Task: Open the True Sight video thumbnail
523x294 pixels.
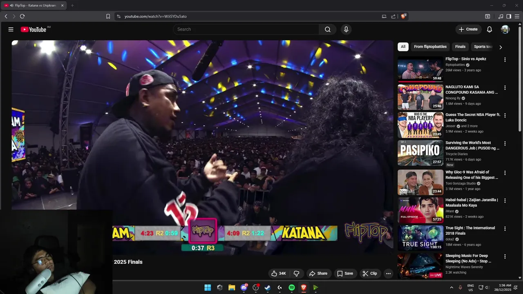Action: click(x=420, y=238)
